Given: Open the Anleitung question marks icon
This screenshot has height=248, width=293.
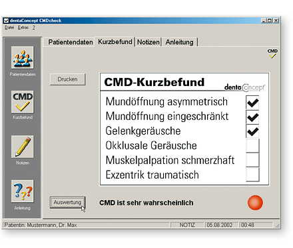Looking at the screenshot, I should (x=23, y=191).
